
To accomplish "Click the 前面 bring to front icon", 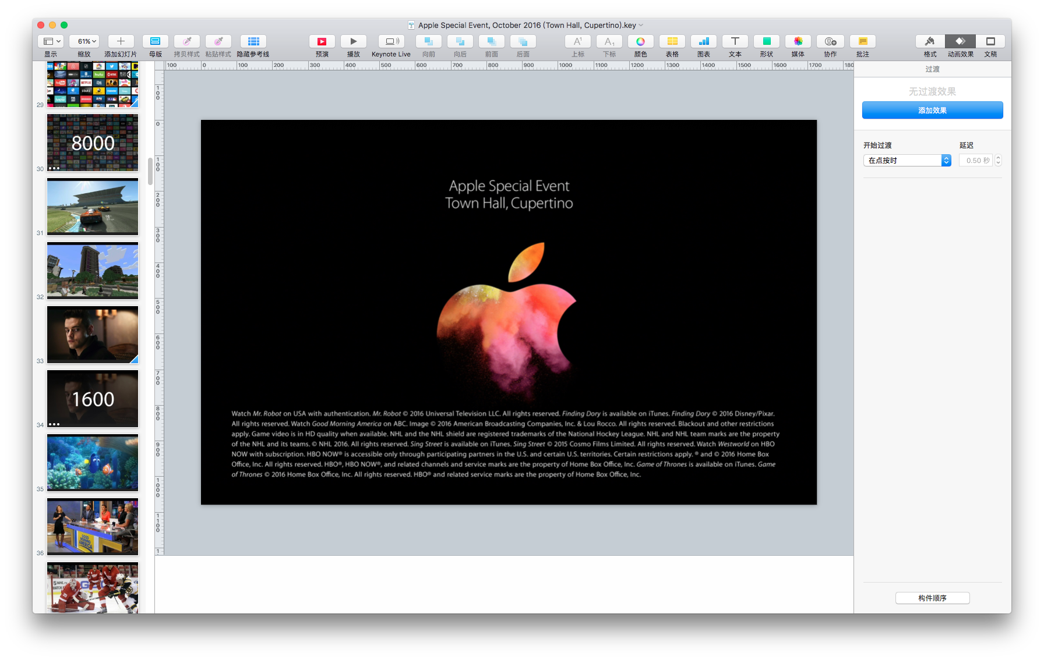I will [x=492, y=41].
